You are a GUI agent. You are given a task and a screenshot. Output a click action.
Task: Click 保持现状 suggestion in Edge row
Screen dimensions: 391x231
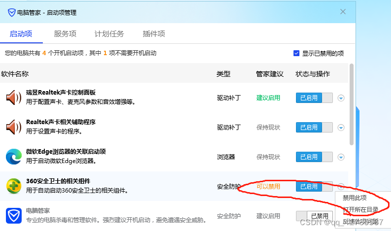click(268, 157)
